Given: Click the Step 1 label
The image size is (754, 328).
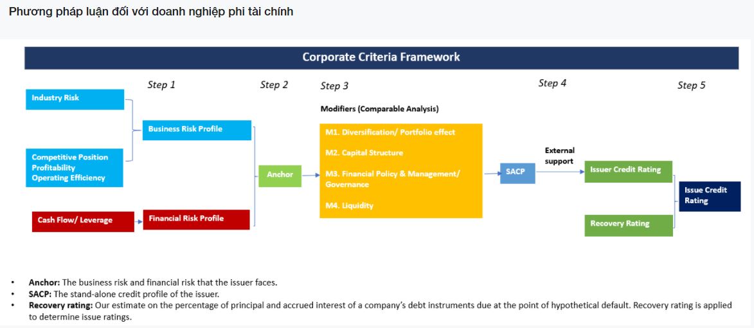Looking at the screenshot, I should [x=161, y=85].
